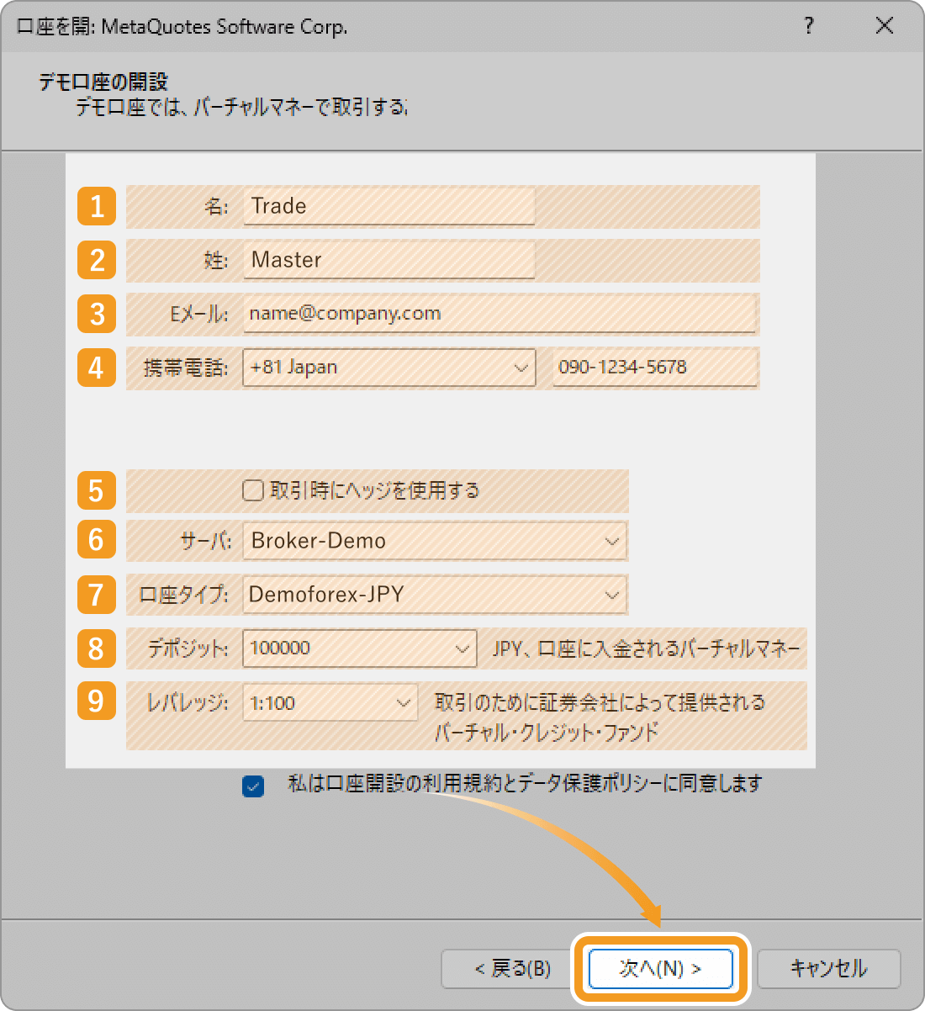Click the last name field containing Master
The image size is (925, 1011).
click(x=388, y=260)
